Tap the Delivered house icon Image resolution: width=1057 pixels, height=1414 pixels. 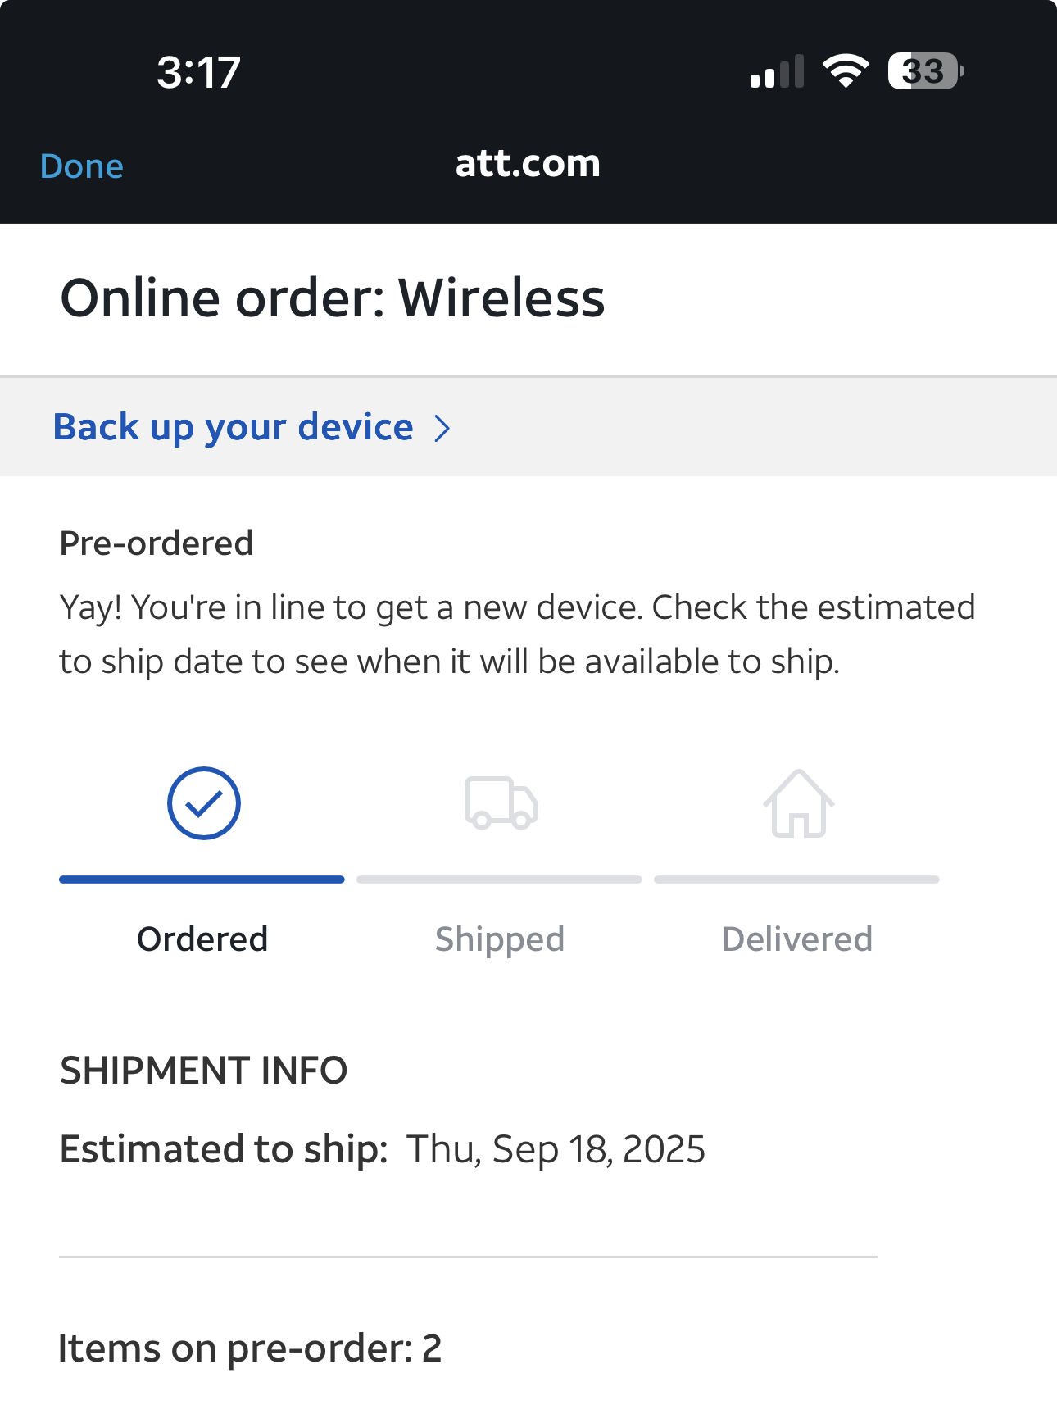798,804
